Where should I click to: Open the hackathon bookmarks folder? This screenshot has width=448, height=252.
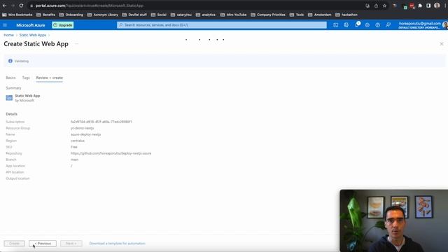coord(346,15)
